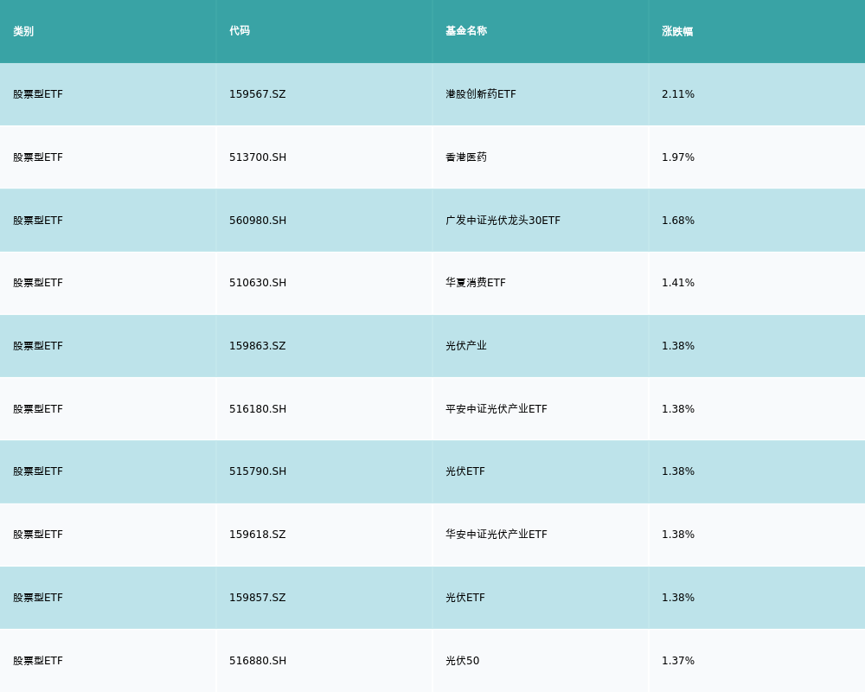Click the 代码 column header
865x692 pixels.
(x=240, y=31)
